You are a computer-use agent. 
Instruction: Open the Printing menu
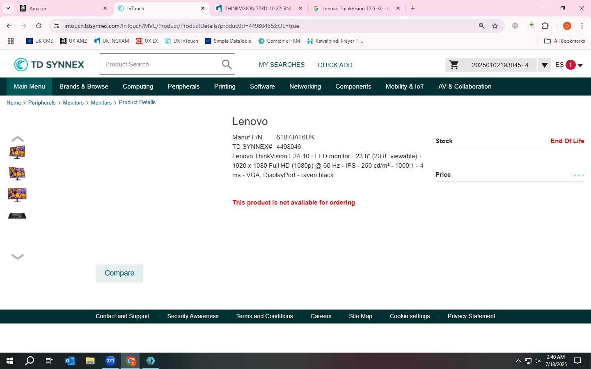[x=224, y=87]
